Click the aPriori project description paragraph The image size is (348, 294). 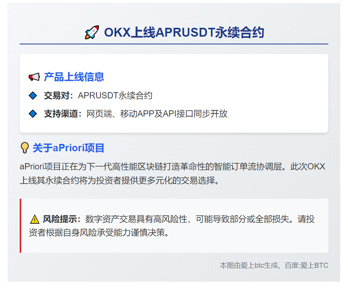point(172,173)
